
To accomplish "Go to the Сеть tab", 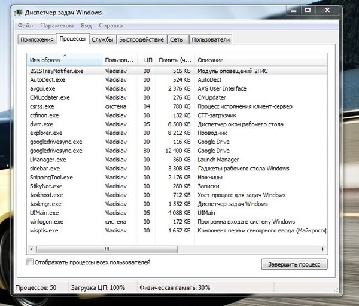I will tap(177, 39).
